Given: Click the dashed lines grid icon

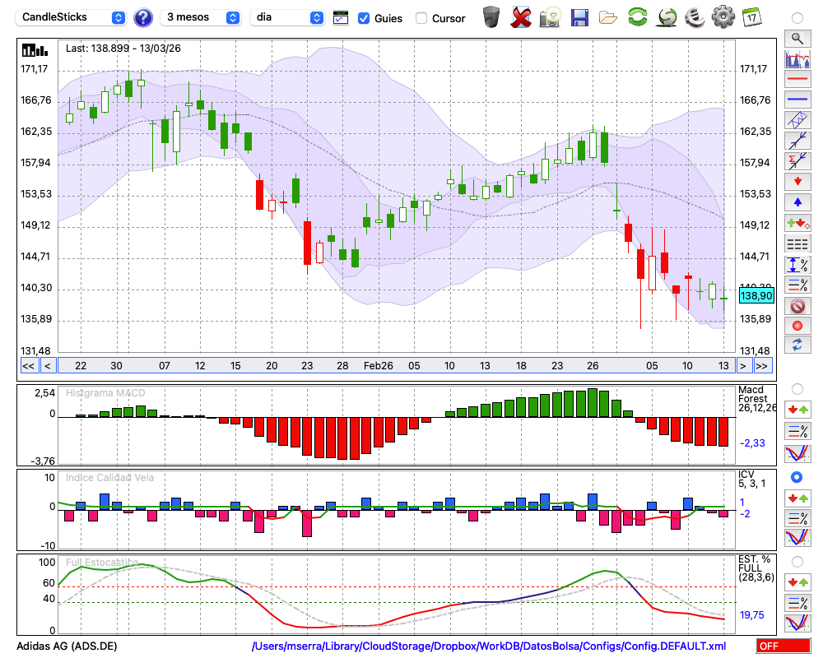Looking at the screenshot, I should [x=797, y=244].
